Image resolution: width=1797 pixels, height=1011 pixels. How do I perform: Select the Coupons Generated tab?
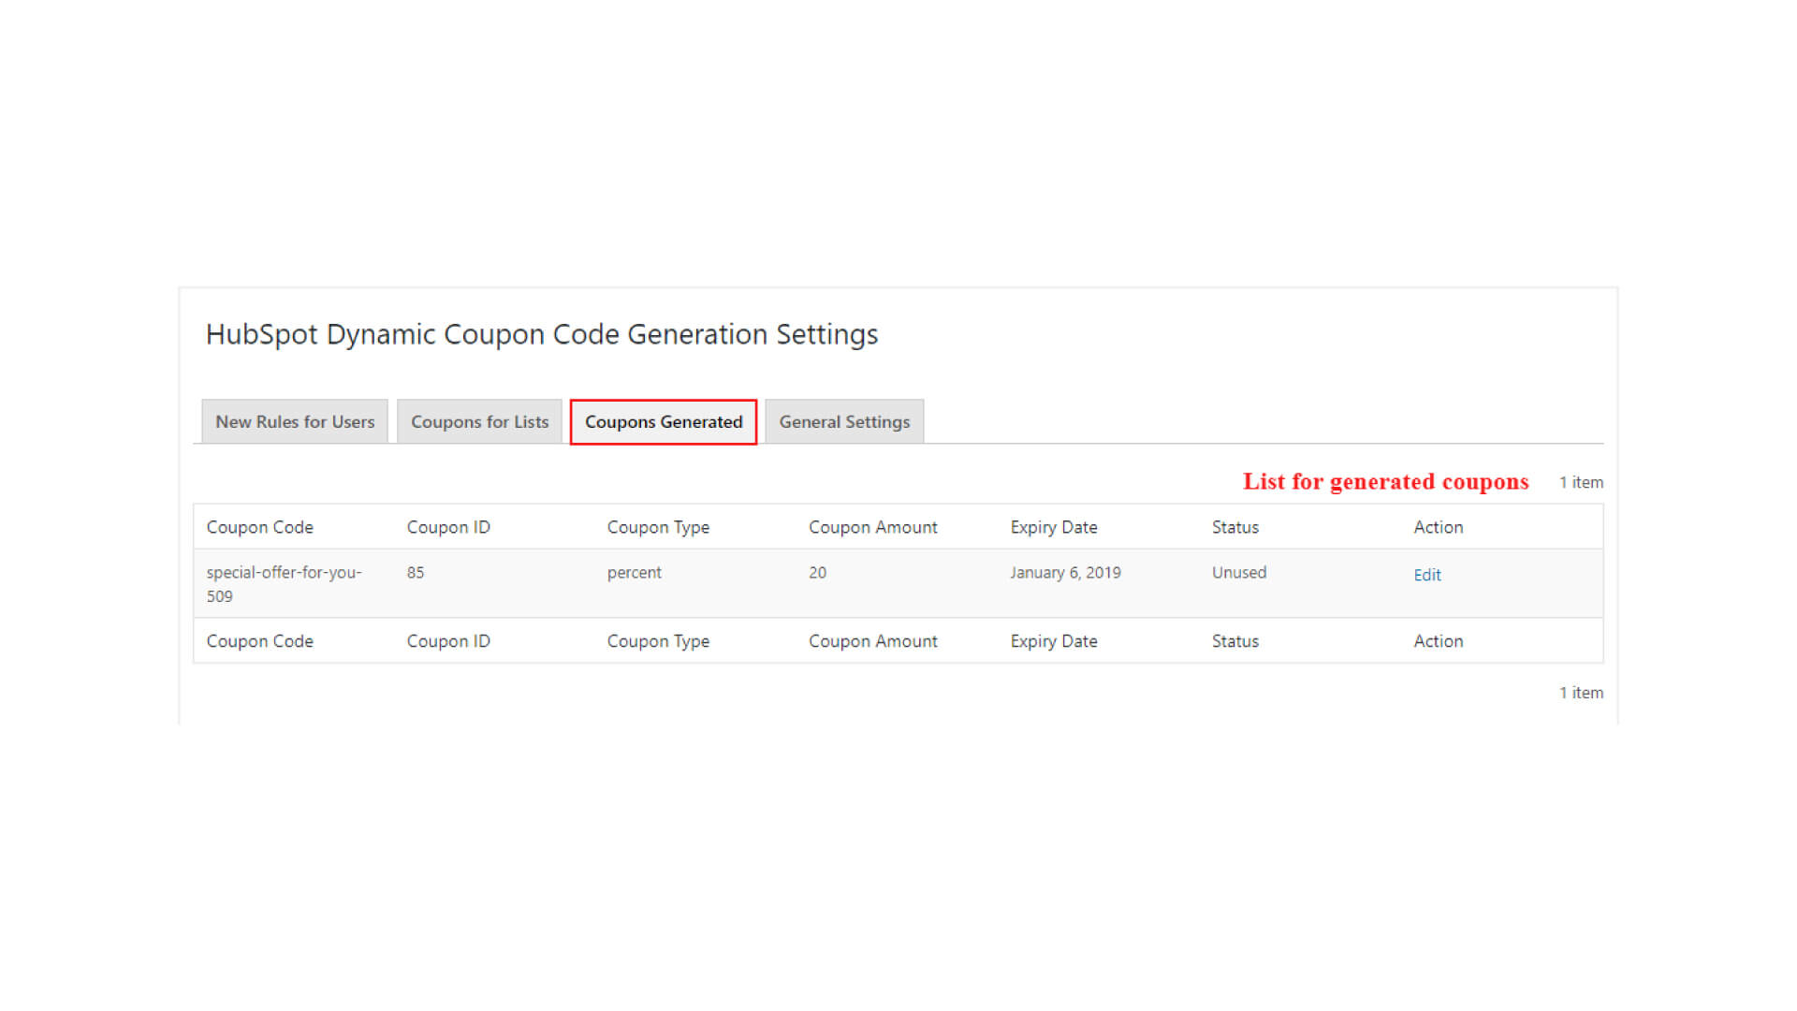(664, 422)
